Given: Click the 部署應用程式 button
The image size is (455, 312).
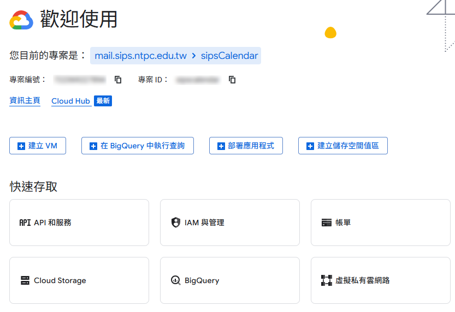Looking at the screenshot, I should tap(246, 146).
